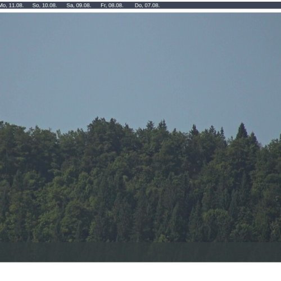The width and height of the screenshot is (281, 281).
Task: Click the white strip under date bar
Action: click(140, 11)
